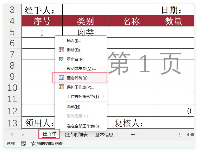Click the 序号 header cell
This screenshot has height=151, width=198.
click(42, 21)
